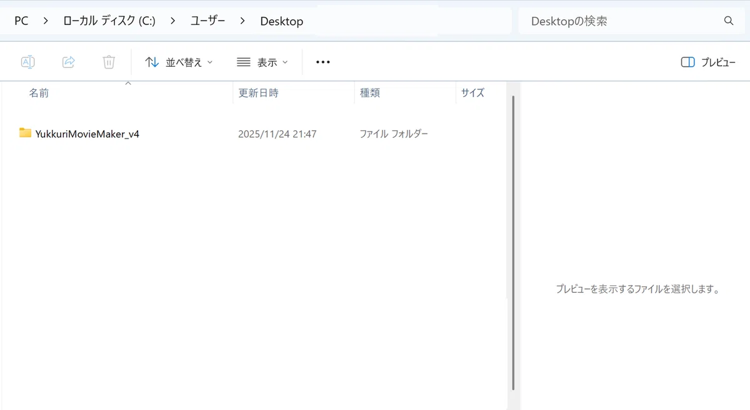750x410 pixels.
Task: Click the Delete trash can icon
Action: [109, 62]
